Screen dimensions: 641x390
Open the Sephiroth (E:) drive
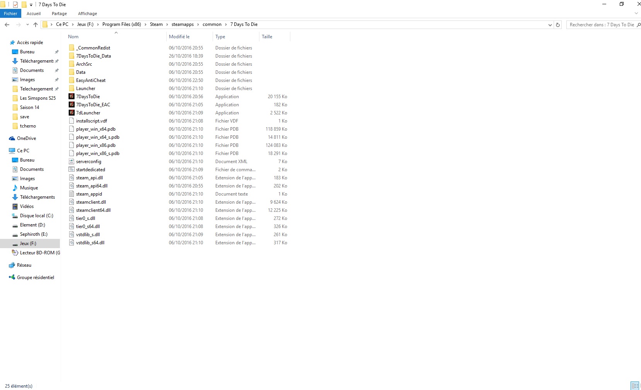(x=34, y=234)
